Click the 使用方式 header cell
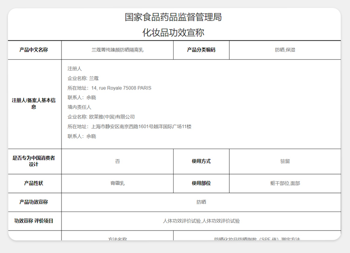Viewport: 350px width, 253px height. pos(201,161)
